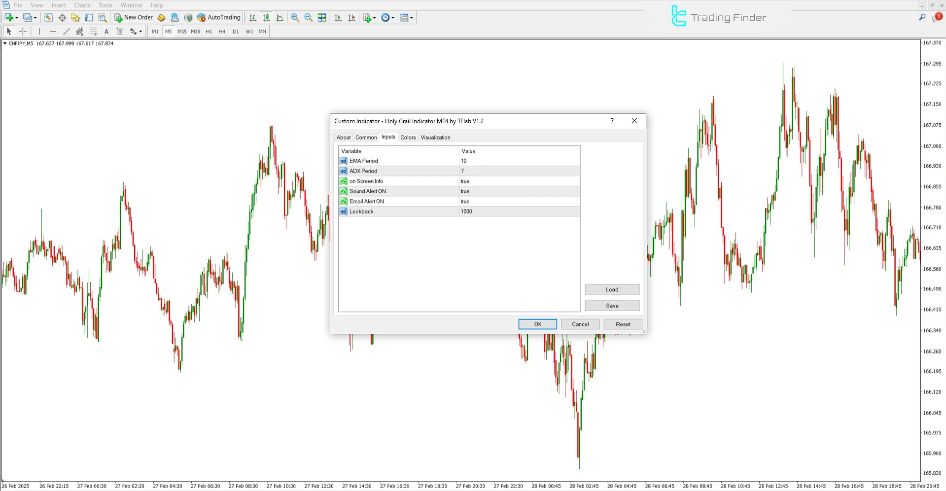Screen dimensions: 946x491
Task: Open the Period dropdown next to the clock icon
Action: tap(393, 17)
